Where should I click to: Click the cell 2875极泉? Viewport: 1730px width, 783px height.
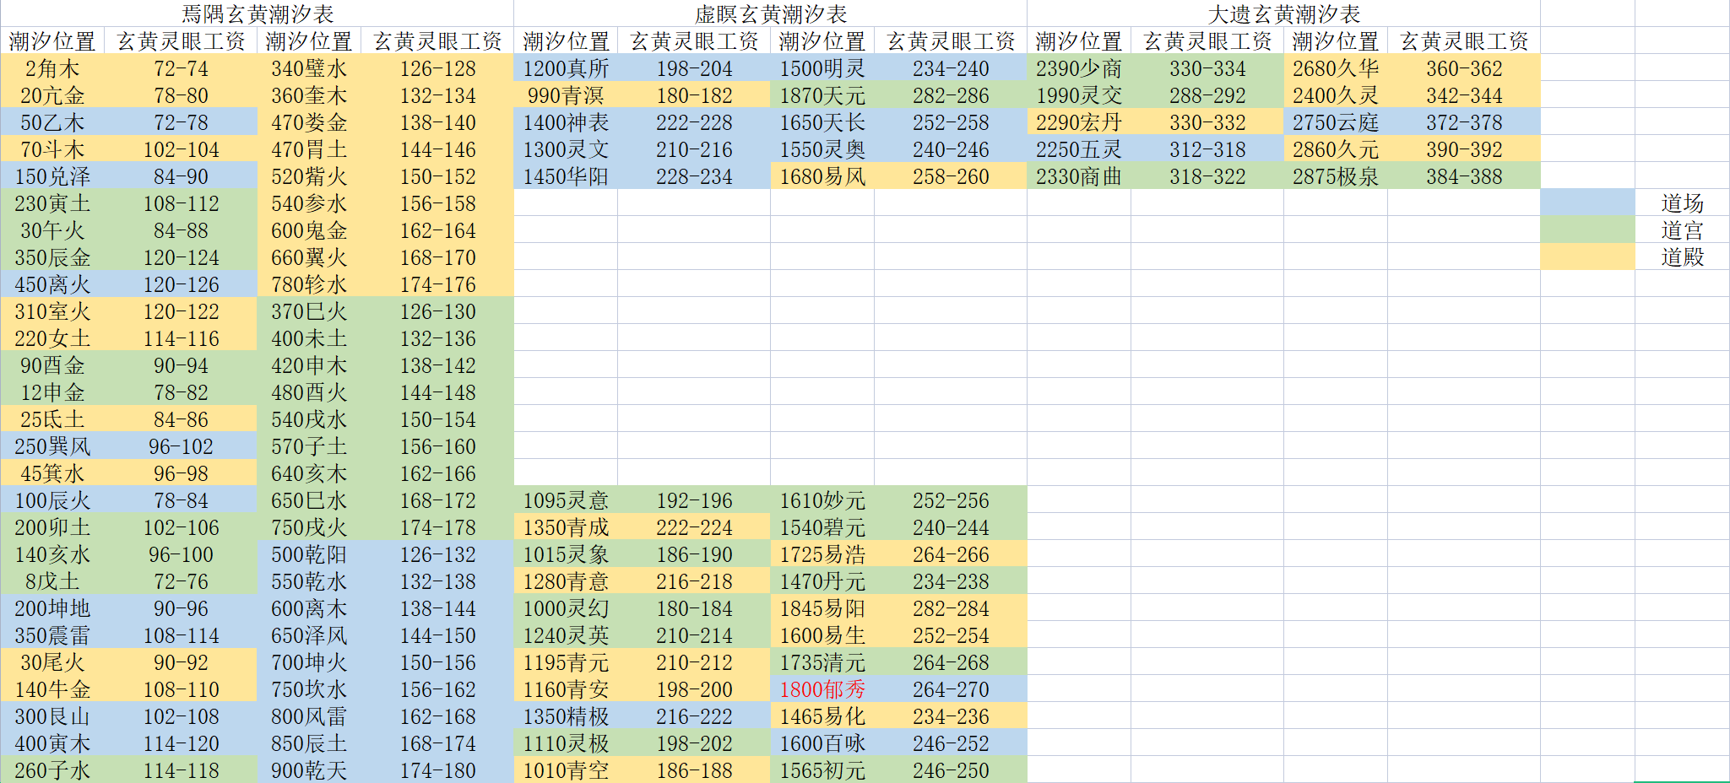(1336, 175)
